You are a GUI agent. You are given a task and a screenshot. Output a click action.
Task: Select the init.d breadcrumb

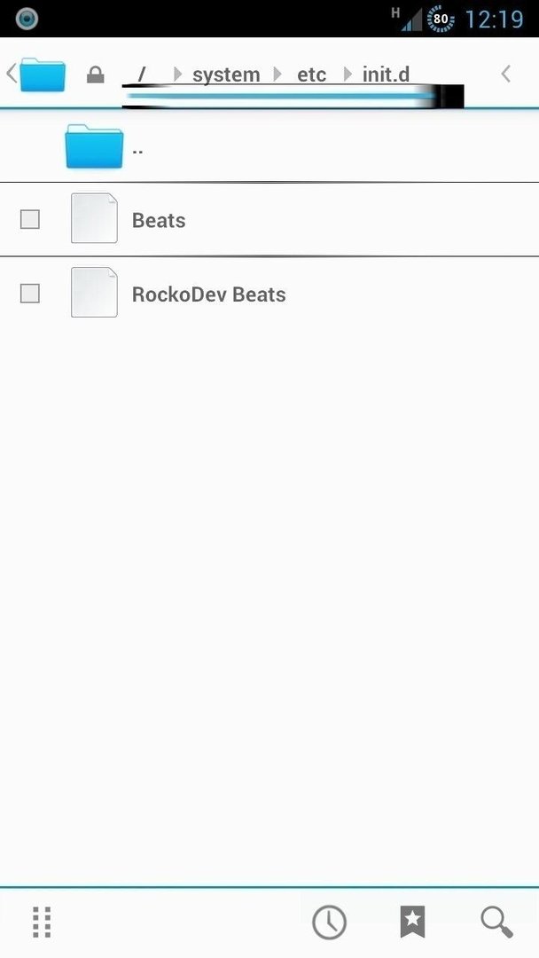(386, 75)
